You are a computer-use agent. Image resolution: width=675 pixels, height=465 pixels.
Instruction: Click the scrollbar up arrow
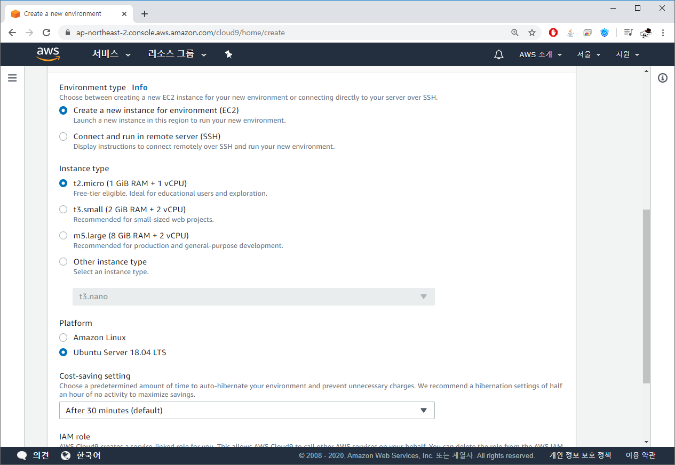tap(647, 71)
